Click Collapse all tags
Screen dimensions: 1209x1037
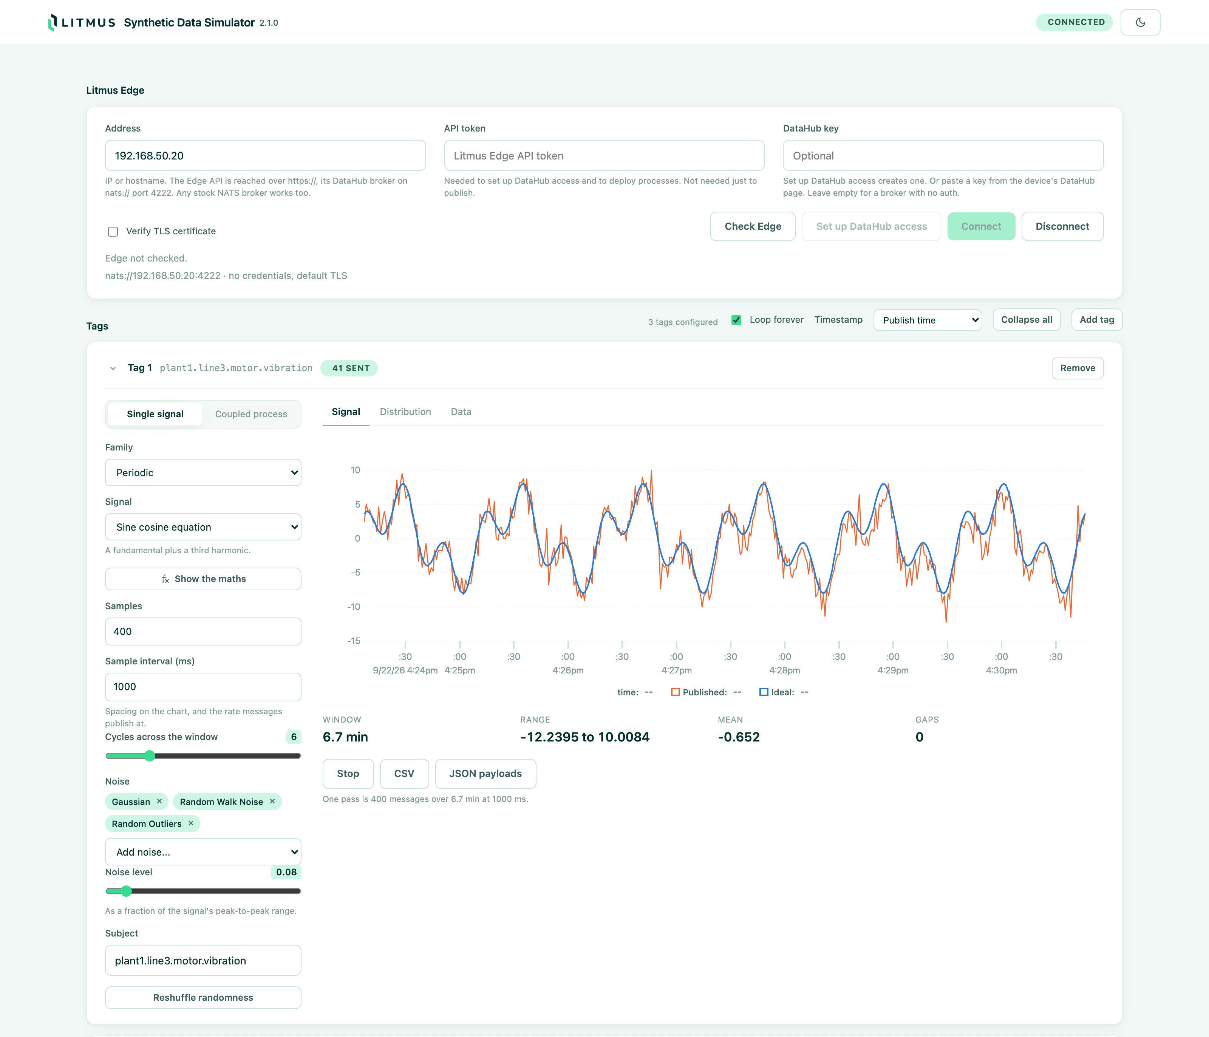pyautogui.click(x=1027, y=320)
